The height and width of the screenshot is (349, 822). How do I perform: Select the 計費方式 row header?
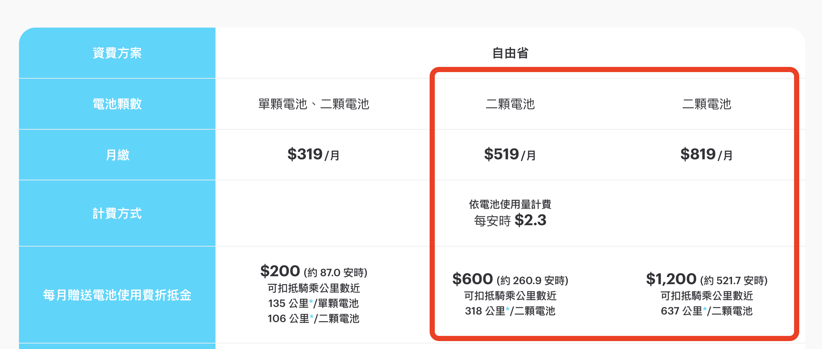(117, 213)
